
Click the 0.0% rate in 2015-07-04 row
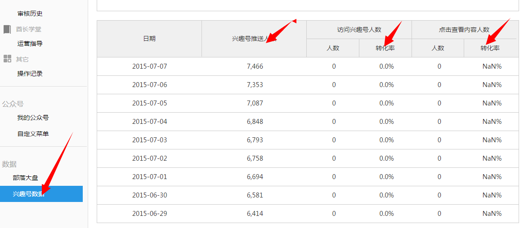click(387, 121)
